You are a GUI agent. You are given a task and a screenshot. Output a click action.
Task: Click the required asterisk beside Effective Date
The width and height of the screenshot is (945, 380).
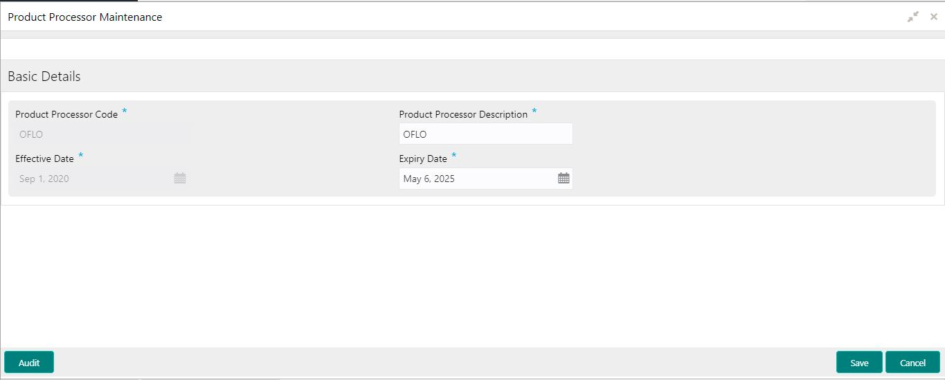click(80, 156)
